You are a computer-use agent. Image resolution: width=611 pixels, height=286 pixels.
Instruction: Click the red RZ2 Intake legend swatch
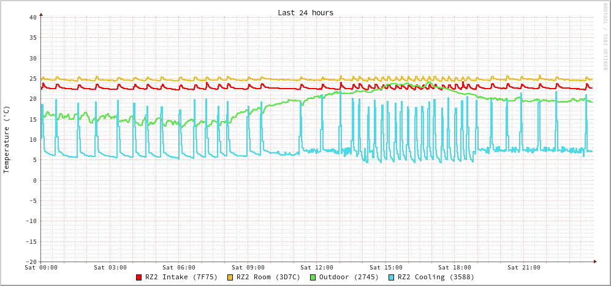click(139, 277)
